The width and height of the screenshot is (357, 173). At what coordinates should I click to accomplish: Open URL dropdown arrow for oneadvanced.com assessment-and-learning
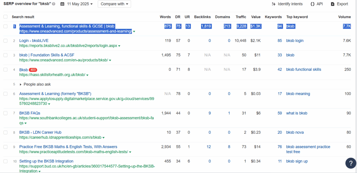[x=134, y=32]
